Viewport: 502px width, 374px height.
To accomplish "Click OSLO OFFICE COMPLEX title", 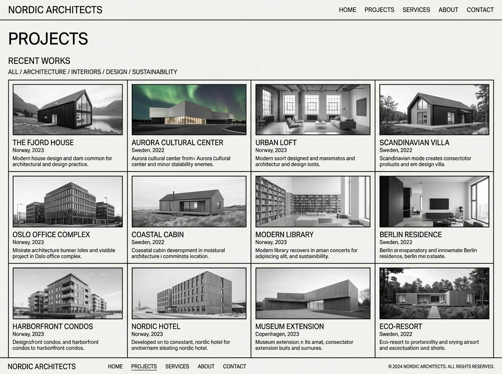I will (51, 235).
